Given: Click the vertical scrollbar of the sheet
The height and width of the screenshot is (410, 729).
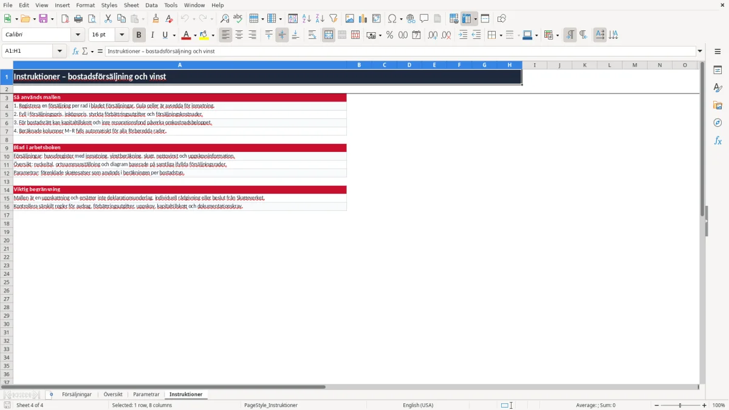Looking at the screenshot, I should (703, 222).
